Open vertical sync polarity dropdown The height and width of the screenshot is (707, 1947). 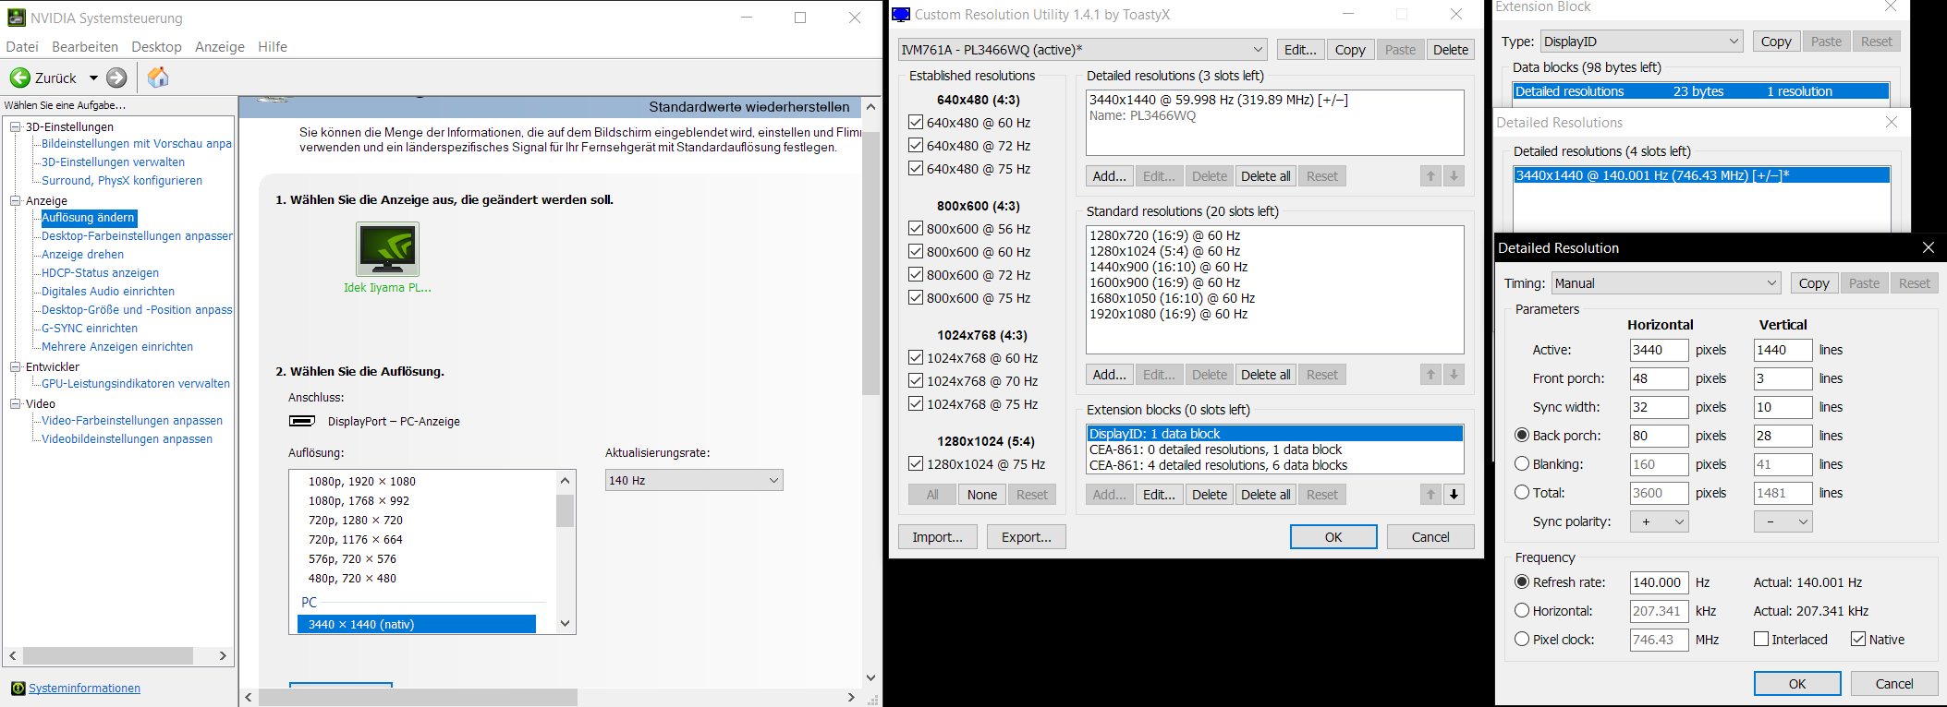point(1783,521)
